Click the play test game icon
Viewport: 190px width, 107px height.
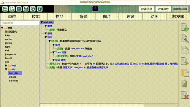pos(33,9)
